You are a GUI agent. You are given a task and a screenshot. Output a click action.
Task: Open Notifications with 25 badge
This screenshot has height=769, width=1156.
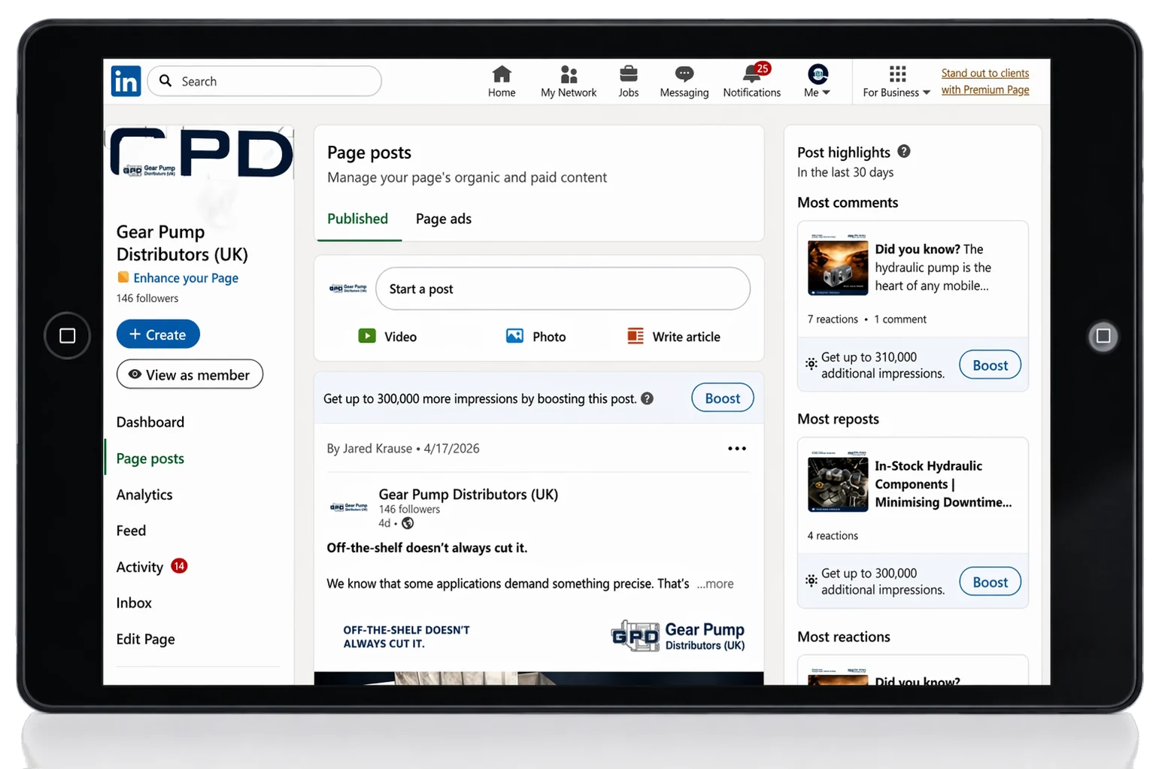[x=752, y=81]
